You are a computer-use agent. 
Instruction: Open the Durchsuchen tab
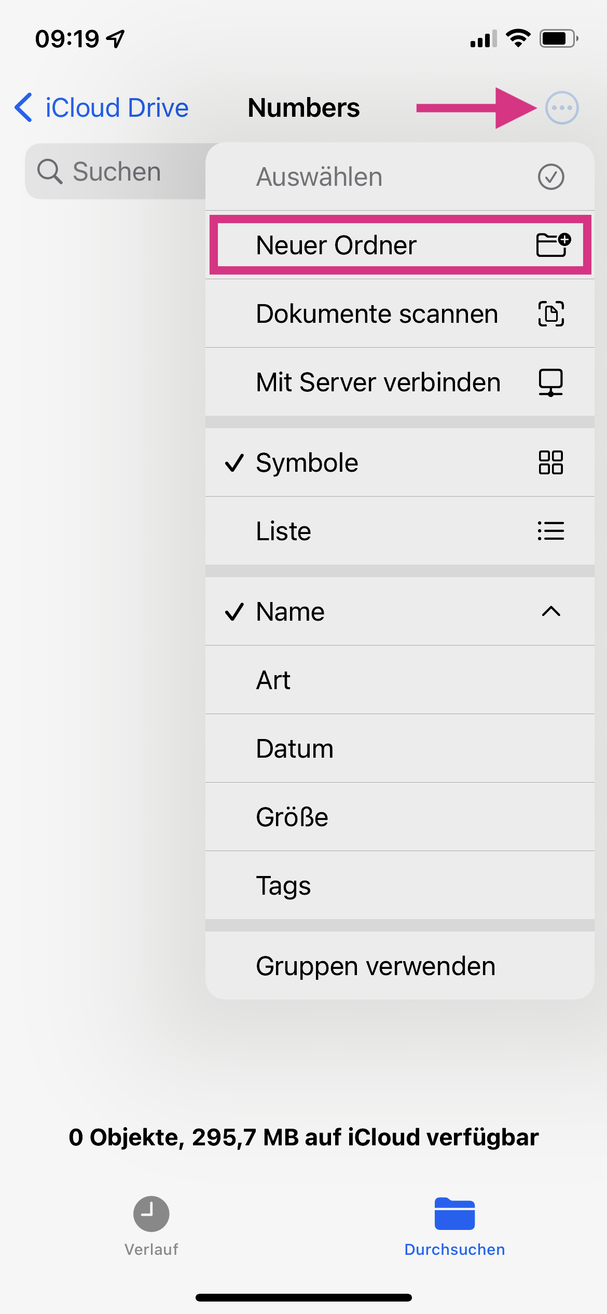pos(454,1226)
